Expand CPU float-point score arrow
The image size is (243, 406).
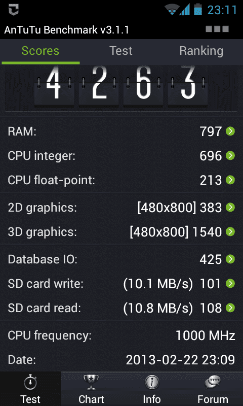[x=230, y=180]
